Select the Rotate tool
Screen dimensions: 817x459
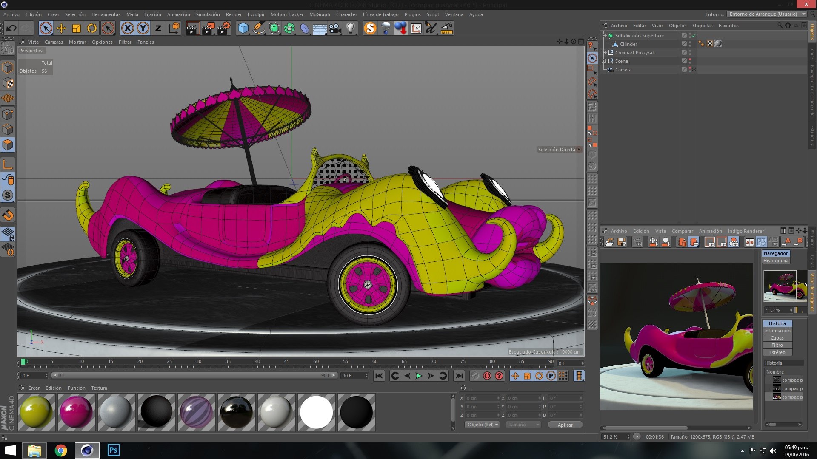92,28
